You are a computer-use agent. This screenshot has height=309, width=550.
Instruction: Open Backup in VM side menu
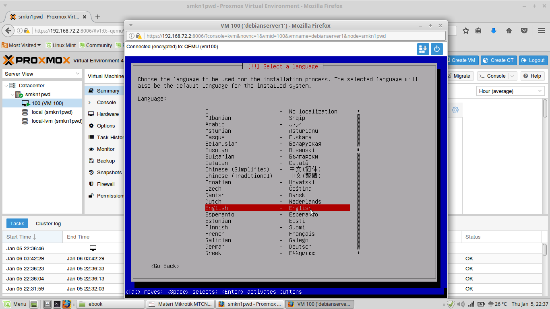pos(105,161)
